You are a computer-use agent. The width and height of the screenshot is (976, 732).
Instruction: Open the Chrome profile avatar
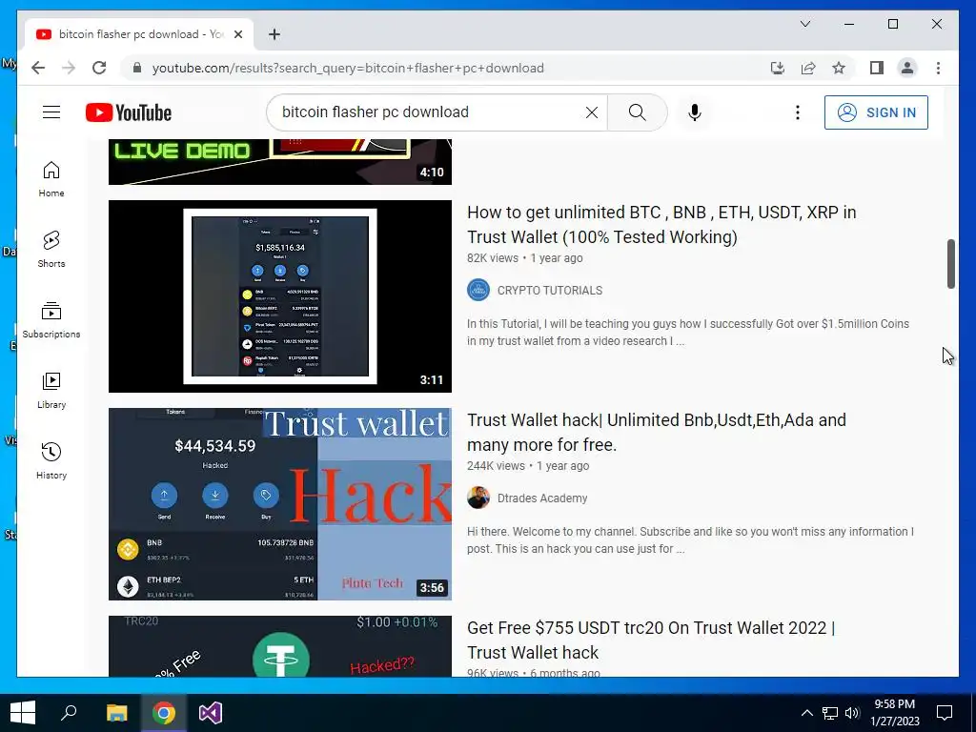tap(907, 68)
